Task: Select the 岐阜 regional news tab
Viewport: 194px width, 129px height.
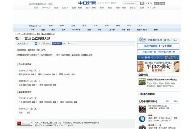Action: tap(62, 25)
